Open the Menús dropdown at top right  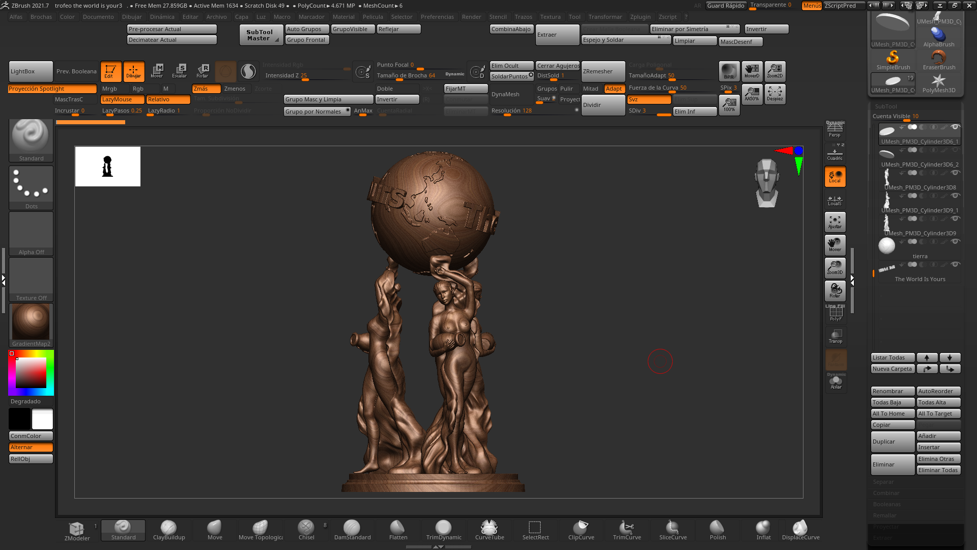[812, 6]
